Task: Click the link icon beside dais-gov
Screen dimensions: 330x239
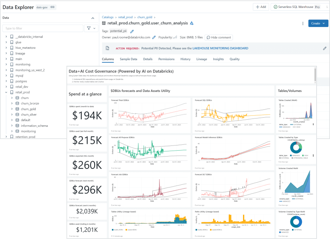Action: pyautogui.click(x=53, y=7)
